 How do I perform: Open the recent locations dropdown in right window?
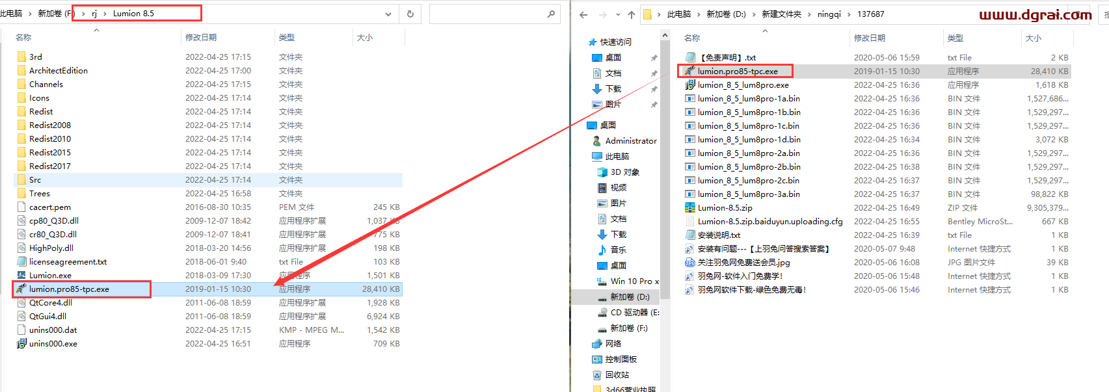[x=617, y=14]
